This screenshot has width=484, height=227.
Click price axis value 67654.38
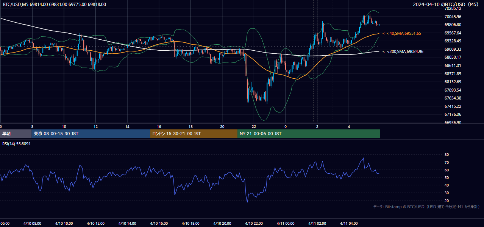point(453,98)
